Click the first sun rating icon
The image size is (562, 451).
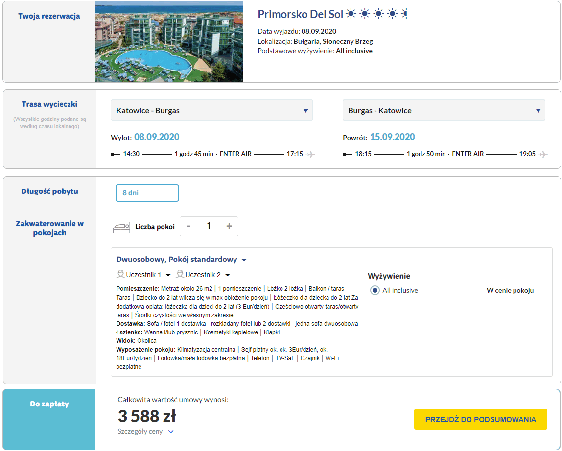point(351,14)
